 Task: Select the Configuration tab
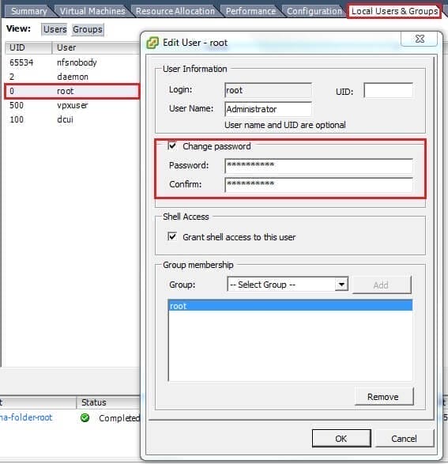pos(314,11)
